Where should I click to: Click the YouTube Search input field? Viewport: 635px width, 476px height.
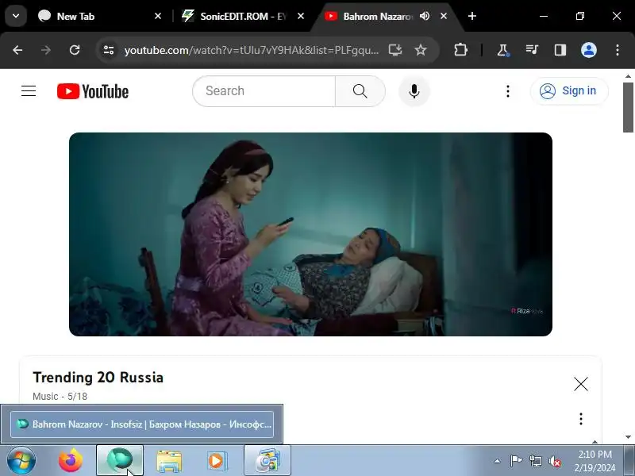[x=264, y=91]
